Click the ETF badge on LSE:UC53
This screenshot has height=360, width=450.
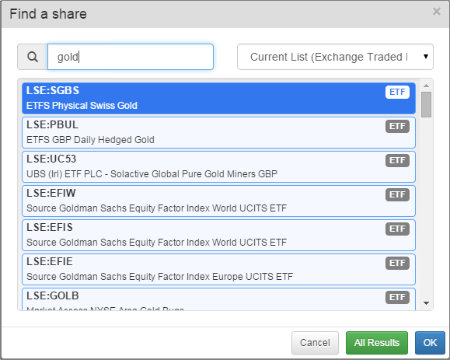click(397, 160)
